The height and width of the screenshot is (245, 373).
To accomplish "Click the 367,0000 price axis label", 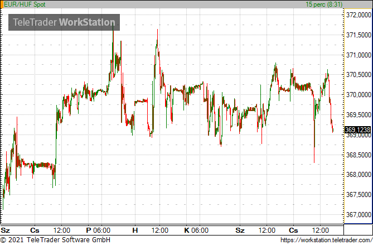I will (359, 214).
